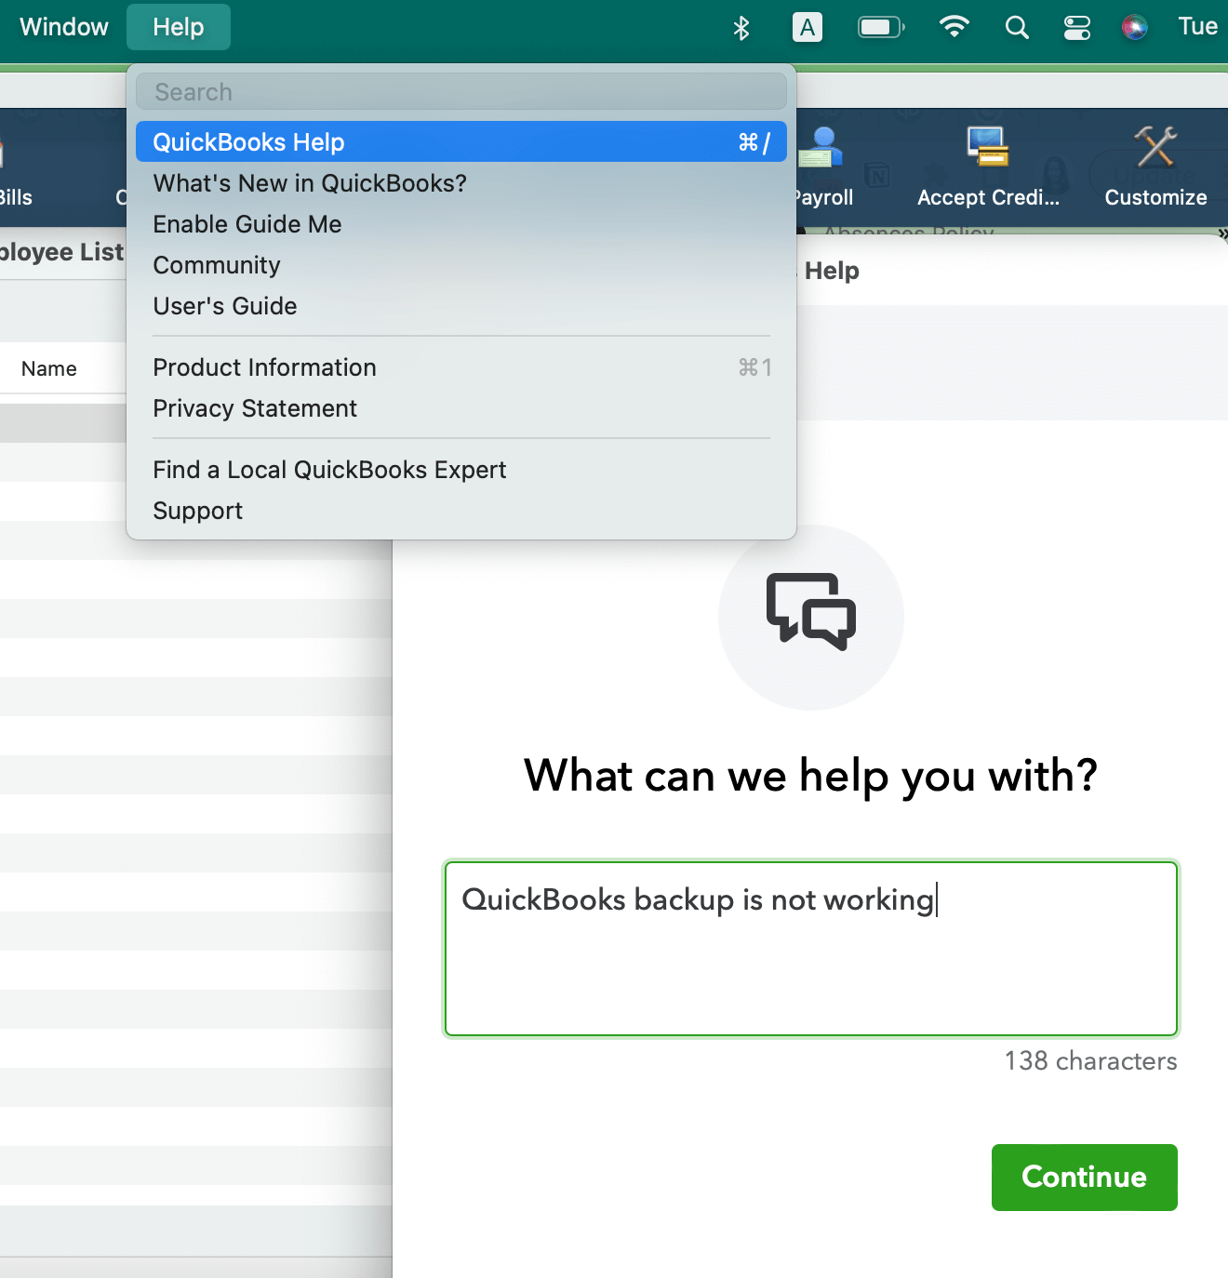Viewport: 1228px width, 1278px height.
Task: Open the input source menu showing A
Action: [x=808, y=27]
